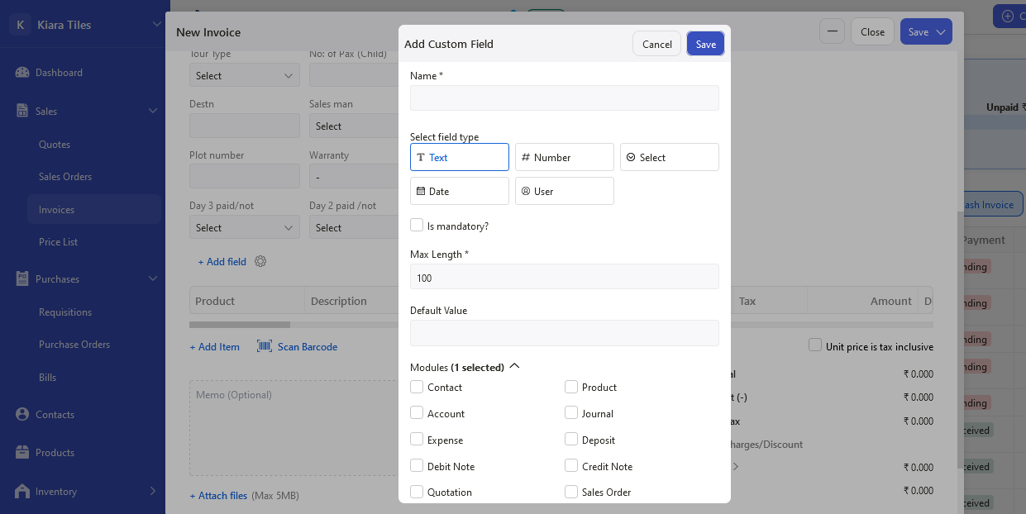This screenshot has width=1026, height=514.
Task: Go to Sales Orders in sidebar
Action: [65, 177]
